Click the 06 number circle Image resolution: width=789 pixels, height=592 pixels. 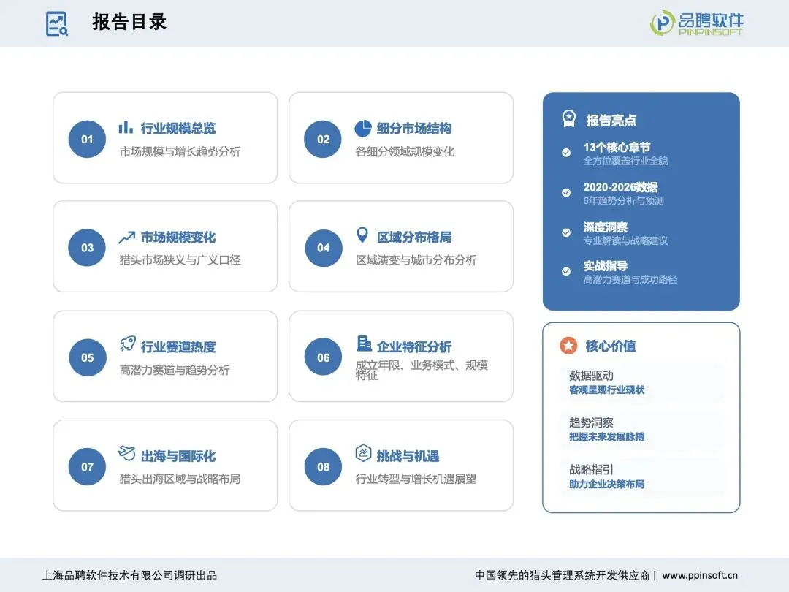coord(323,357)
